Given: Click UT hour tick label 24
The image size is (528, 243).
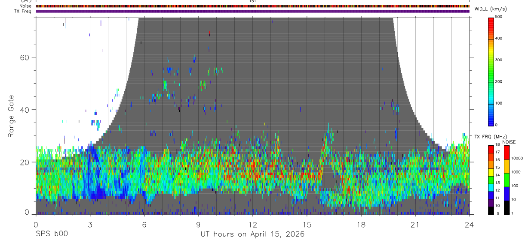Looking at the screenshot, I should point(470,224).
